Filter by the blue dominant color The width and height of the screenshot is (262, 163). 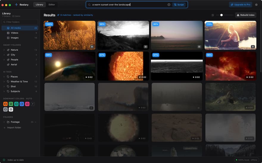coord(22,104)
